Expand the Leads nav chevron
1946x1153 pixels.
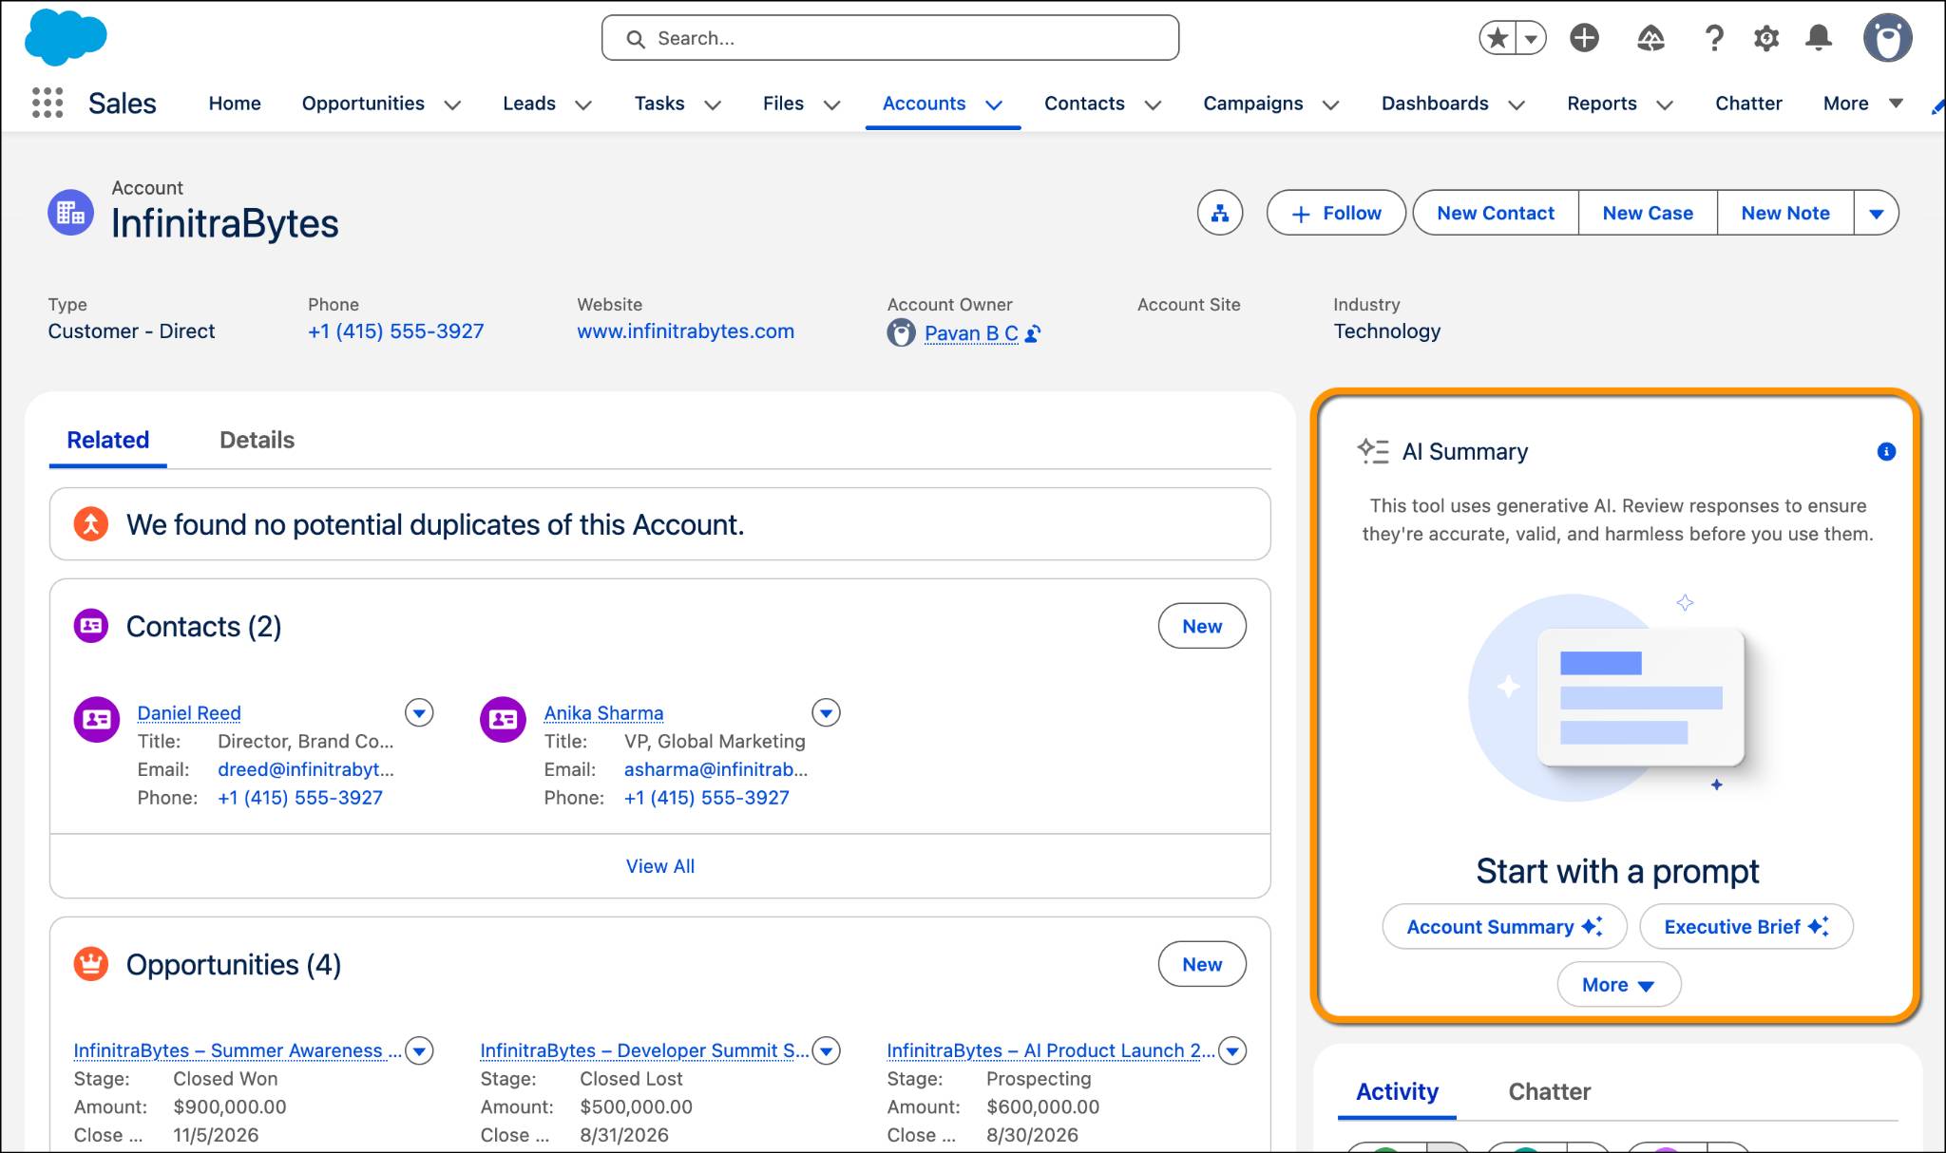tap(583, 104)
